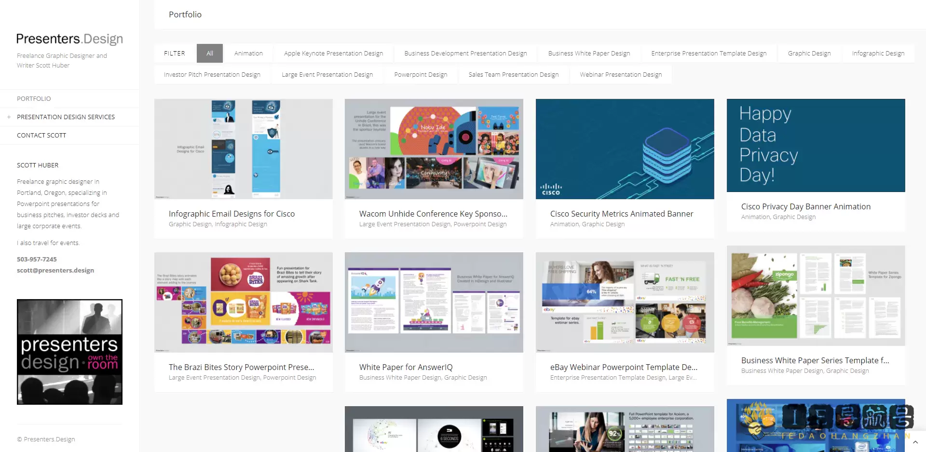Screen dimensions: 926x452
Task: Click Graphic Design tag under Infographic Email Designs
Action: 190,224
